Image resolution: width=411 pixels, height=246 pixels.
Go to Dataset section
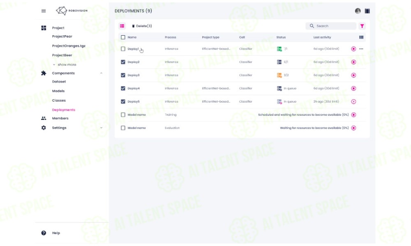tap(59, 82)
